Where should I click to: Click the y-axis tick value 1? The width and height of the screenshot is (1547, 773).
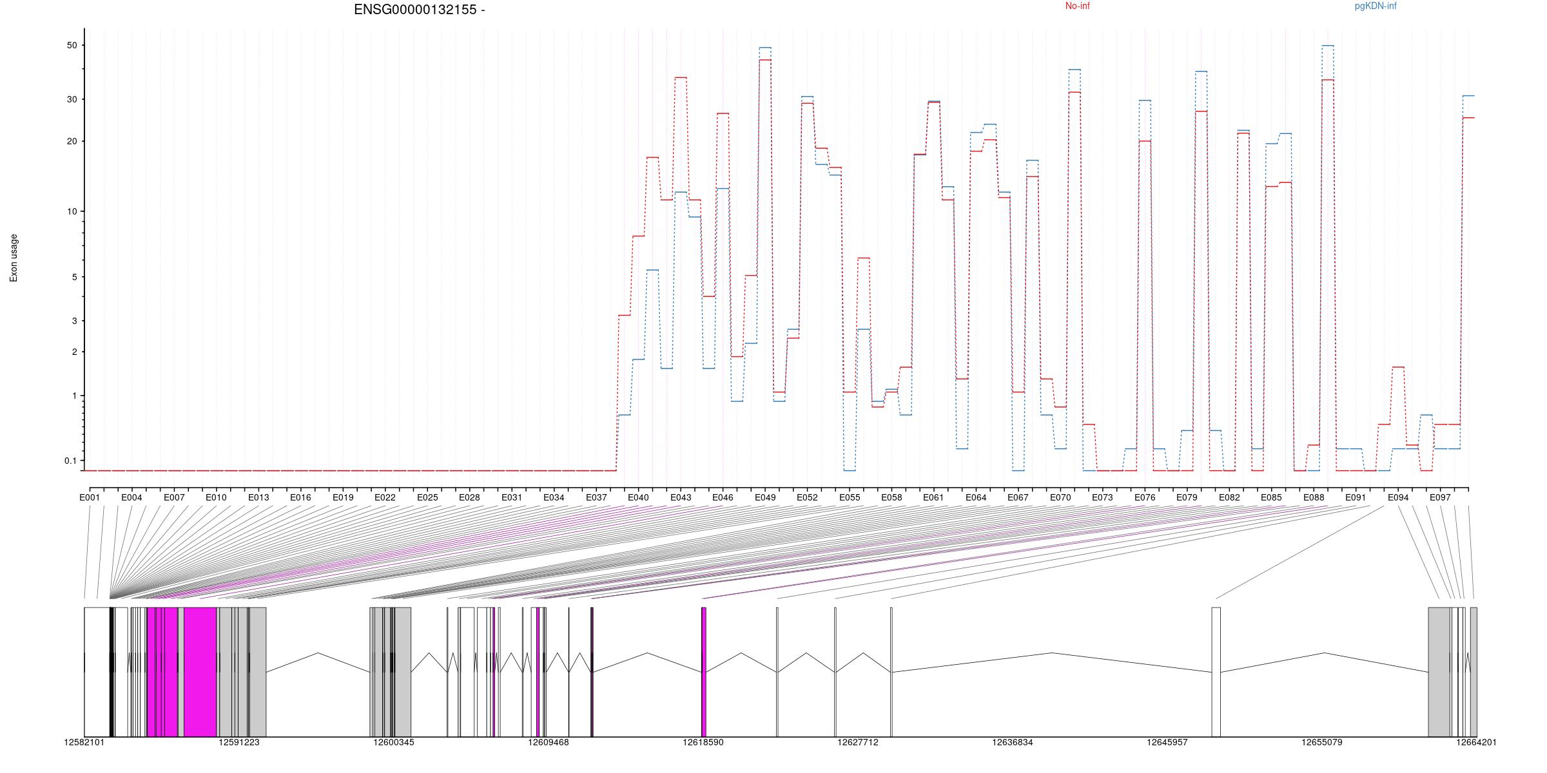(x=74, y=396)
